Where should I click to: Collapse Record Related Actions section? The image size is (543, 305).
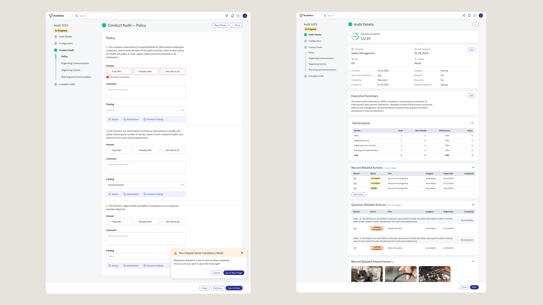click(x=473, y=168)
